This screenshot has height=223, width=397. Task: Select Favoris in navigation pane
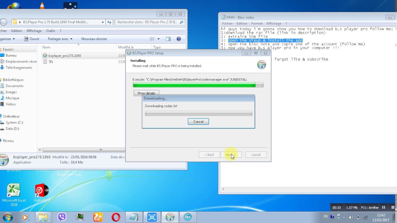[8, 49]
